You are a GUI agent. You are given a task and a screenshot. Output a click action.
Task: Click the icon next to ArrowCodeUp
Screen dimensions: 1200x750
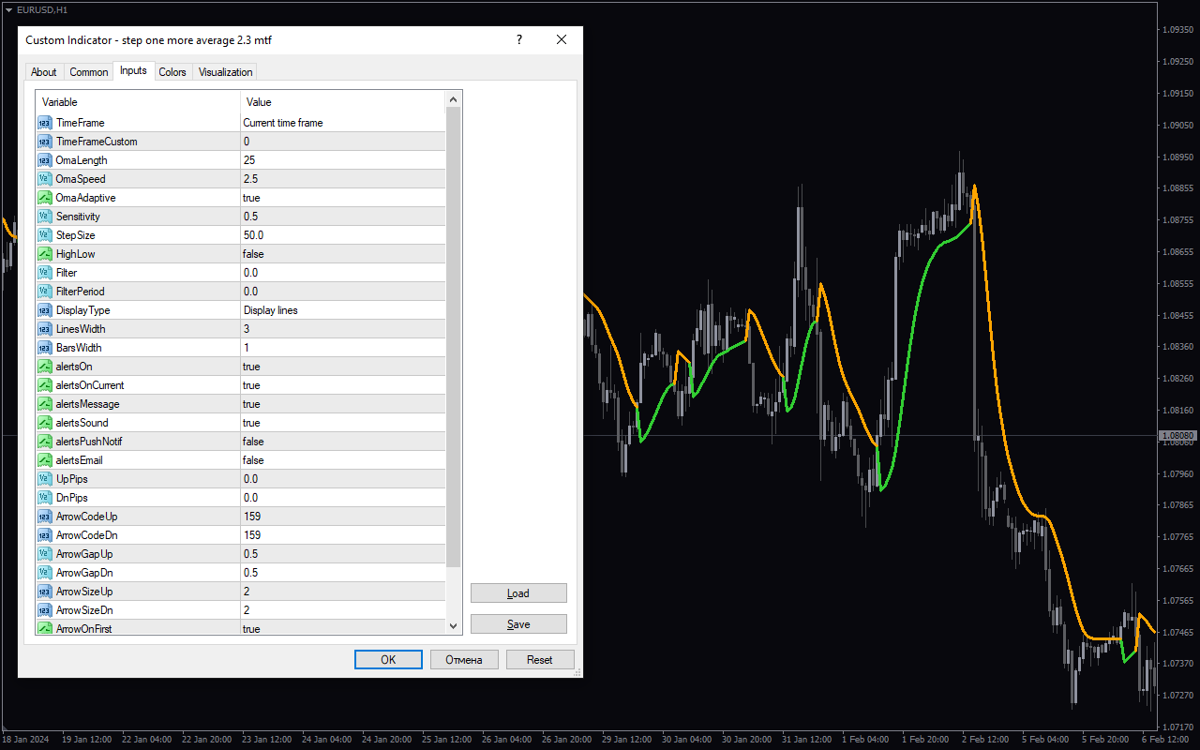click(x=44, y=517)
